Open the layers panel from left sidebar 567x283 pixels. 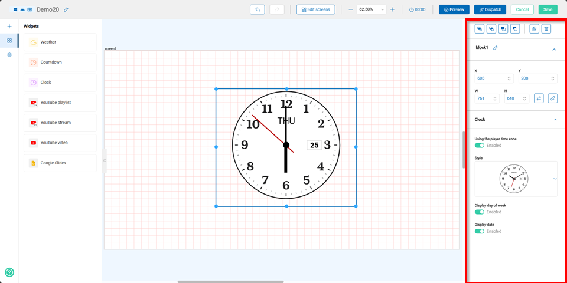(9, 54)
